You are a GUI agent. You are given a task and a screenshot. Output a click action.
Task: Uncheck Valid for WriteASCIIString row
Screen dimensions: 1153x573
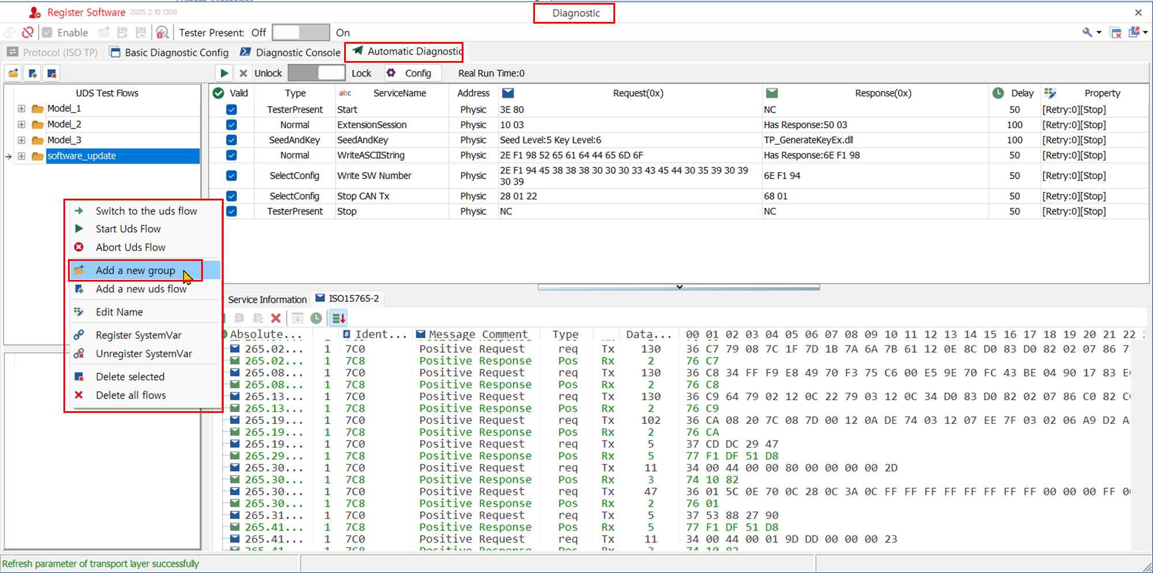[231, 155]
